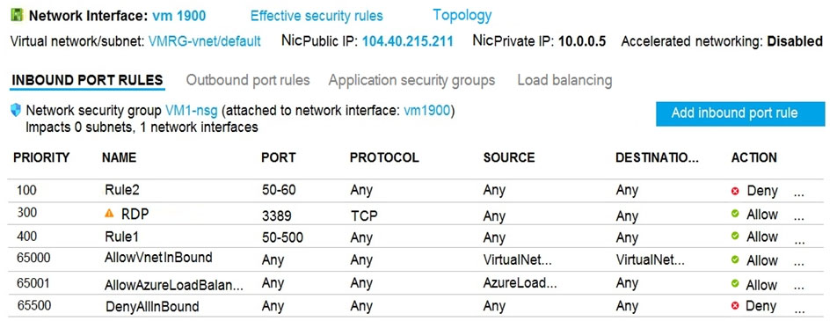Open the ellipsis menu for Rule1

tap(799, 242)
